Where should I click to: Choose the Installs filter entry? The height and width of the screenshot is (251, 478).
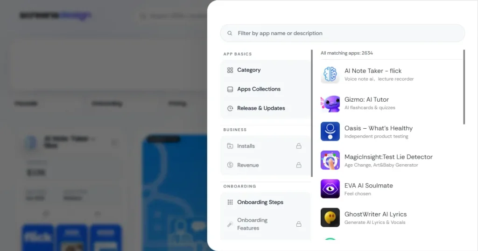tap(265, 146)
